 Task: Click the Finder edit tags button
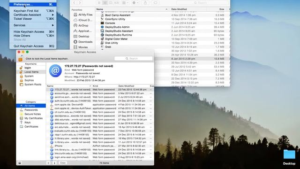[x=155, y=3]
